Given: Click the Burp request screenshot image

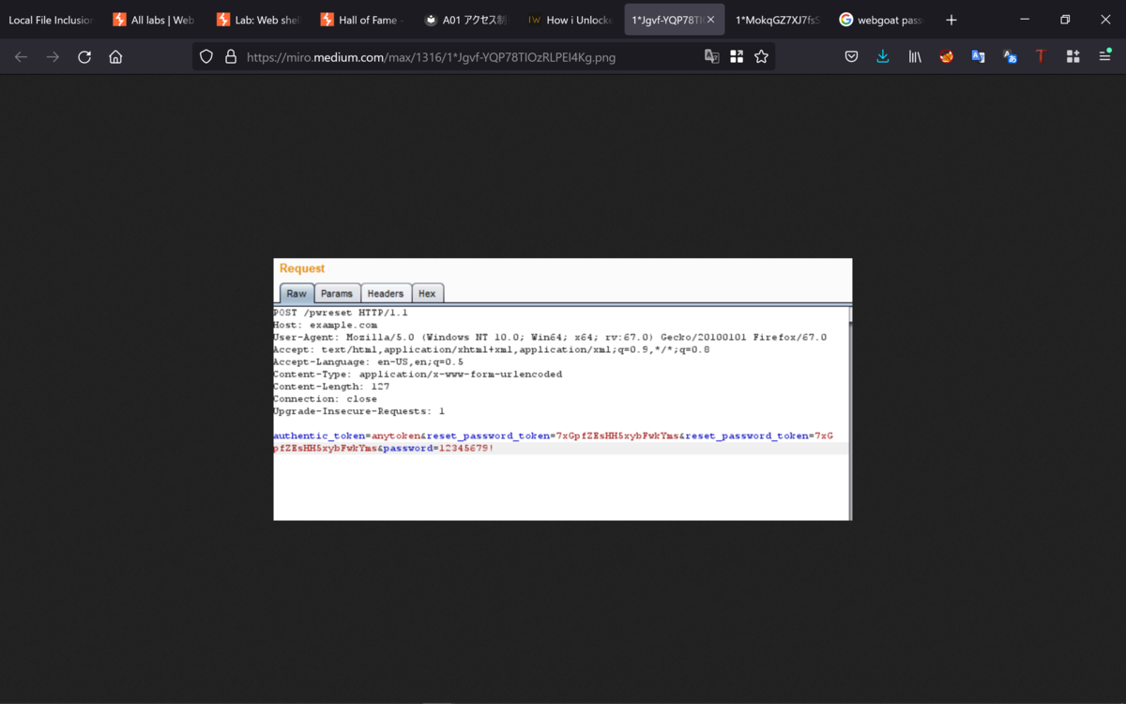Looking at the screenshot, I should (563, 389).
